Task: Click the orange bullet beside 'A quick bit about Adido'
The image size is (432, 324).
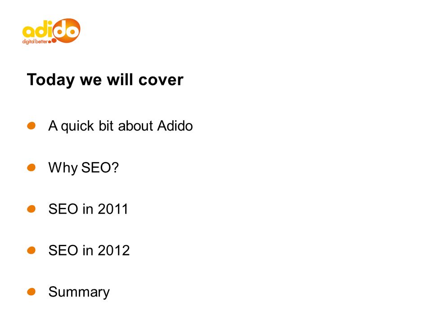Action: pyautogui.click(x=31, y=126)
